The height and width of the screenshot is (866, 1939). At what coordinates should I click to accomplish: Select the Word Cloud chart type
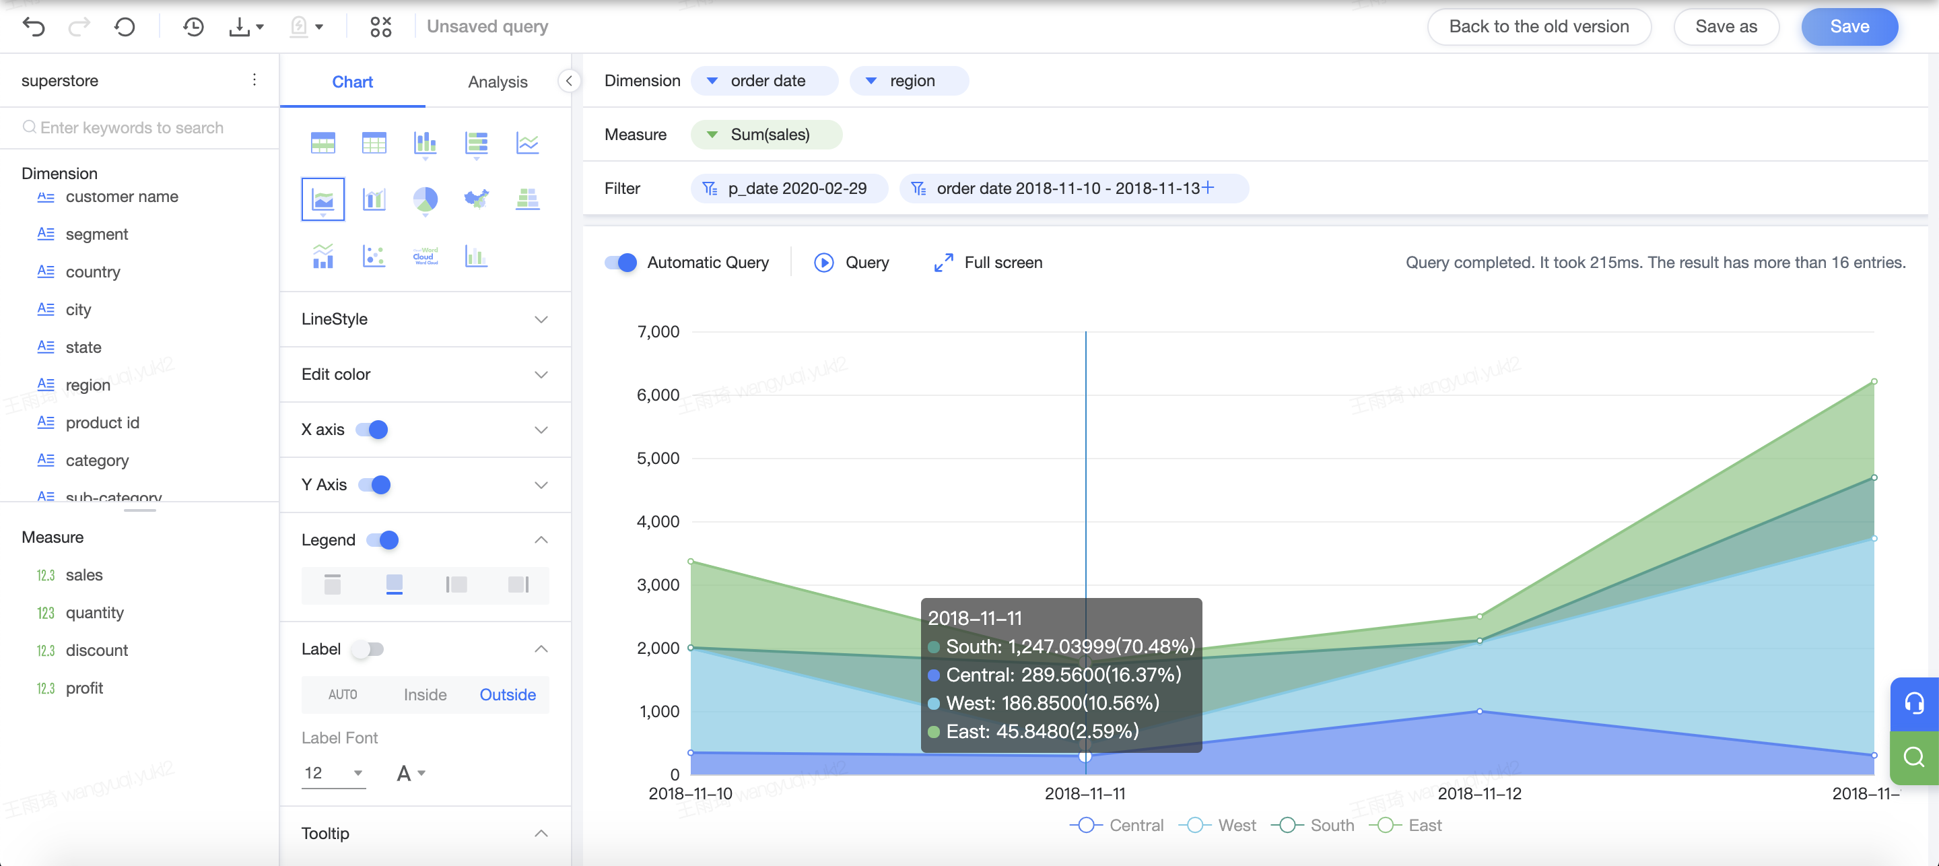point(426,256)
